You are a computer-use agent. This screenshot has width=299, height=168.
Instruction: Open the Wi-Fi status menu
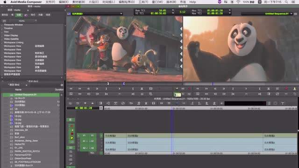[x=238, y=2]
